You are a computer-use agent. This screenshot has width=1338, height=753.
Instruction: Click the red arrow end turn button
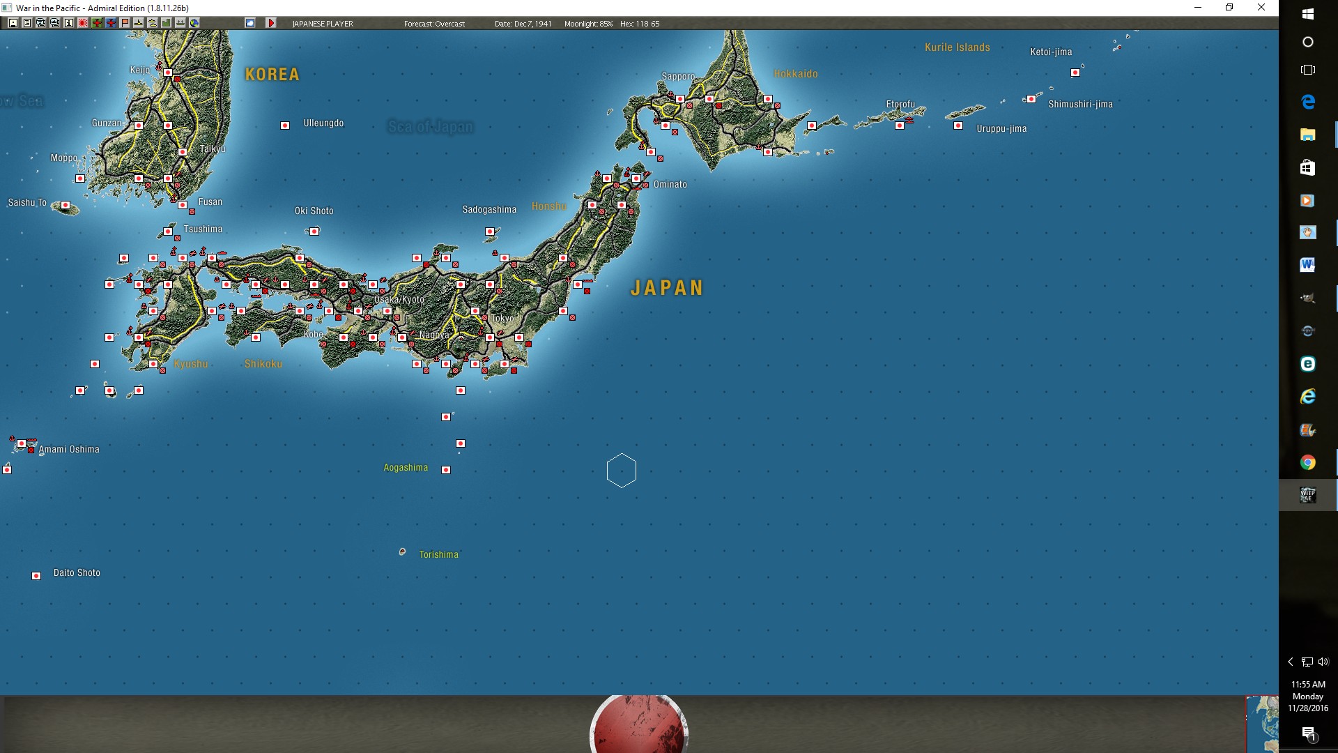[x=271, y=23]
